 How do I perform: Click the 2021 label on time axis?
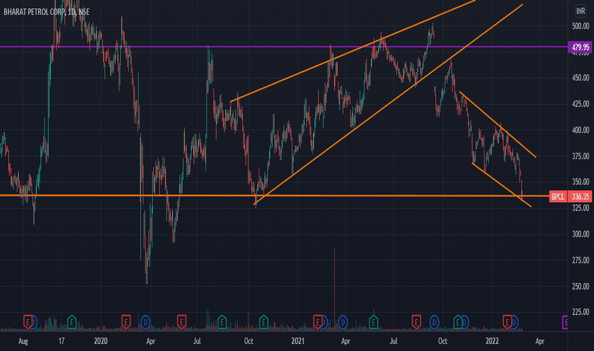[298, 341]
